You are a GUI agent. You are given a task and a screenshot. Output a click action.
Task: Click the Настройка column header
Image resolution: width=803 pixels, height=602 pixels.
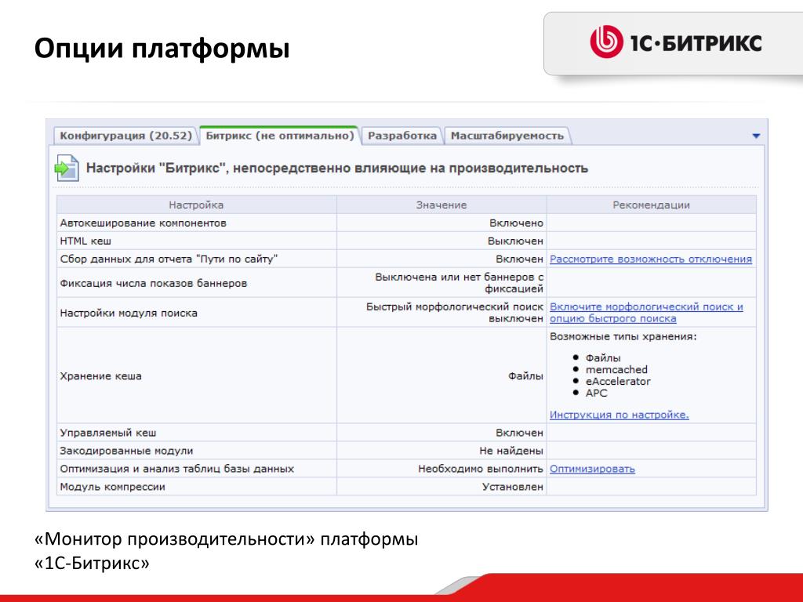point(196,205)
